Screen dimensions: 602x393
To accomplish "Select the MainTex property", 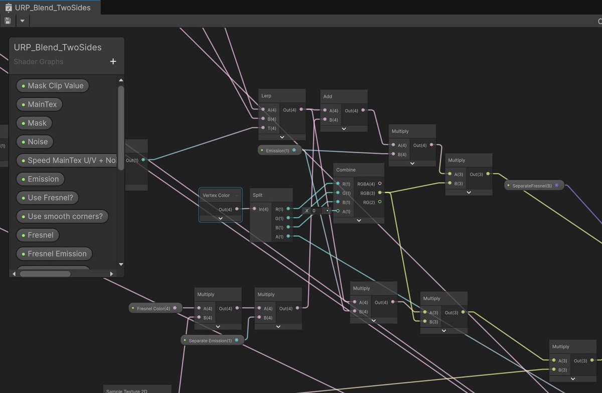I will coord(40,104).
